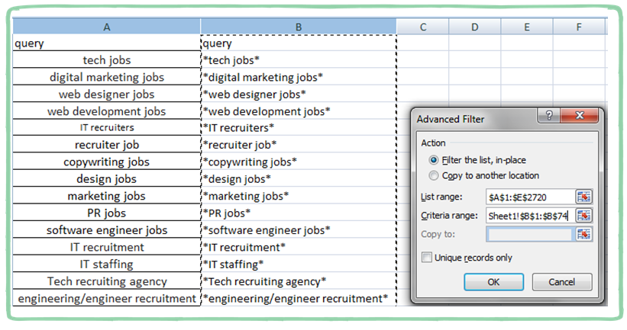Select cell '*engineering/engineer recruitment*' in column B

pyautogui.click(x=299, y=299)
